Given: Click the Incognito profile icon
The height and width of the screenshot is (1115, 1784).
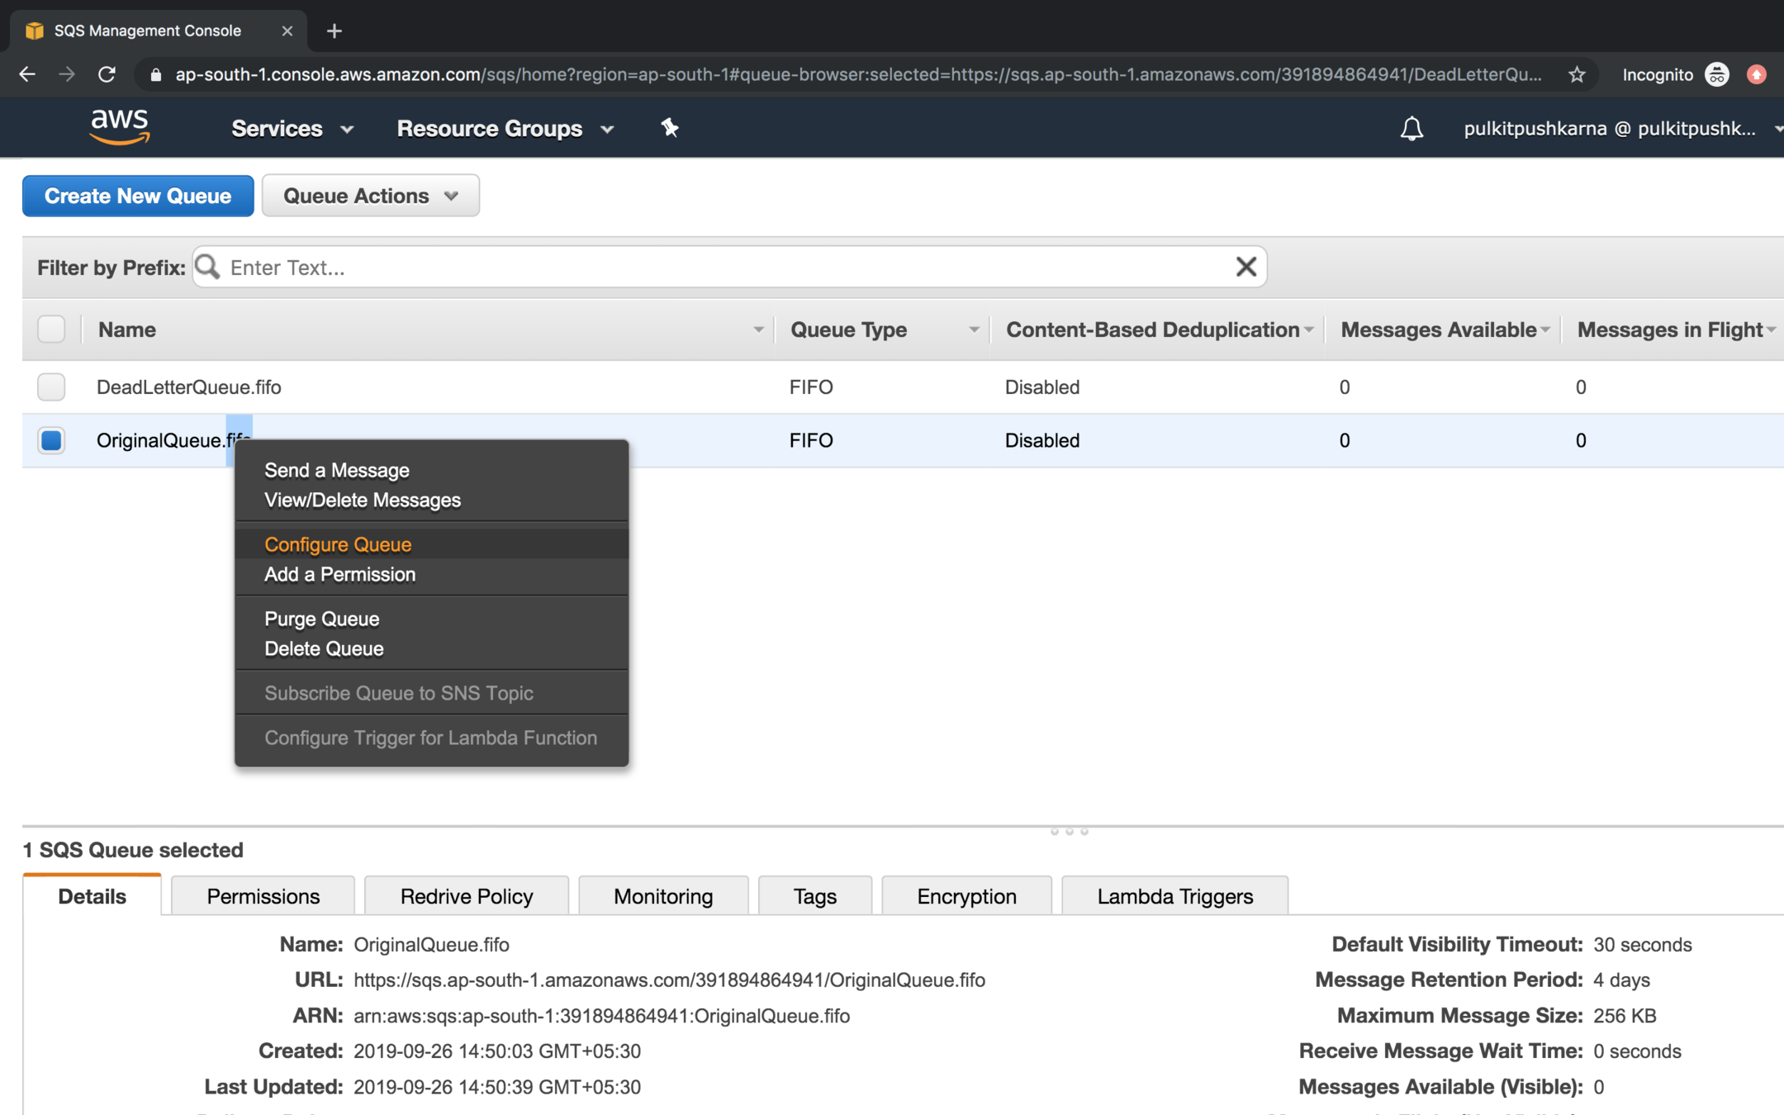Looking at the screenshot, I should [x=1717, y=74].
